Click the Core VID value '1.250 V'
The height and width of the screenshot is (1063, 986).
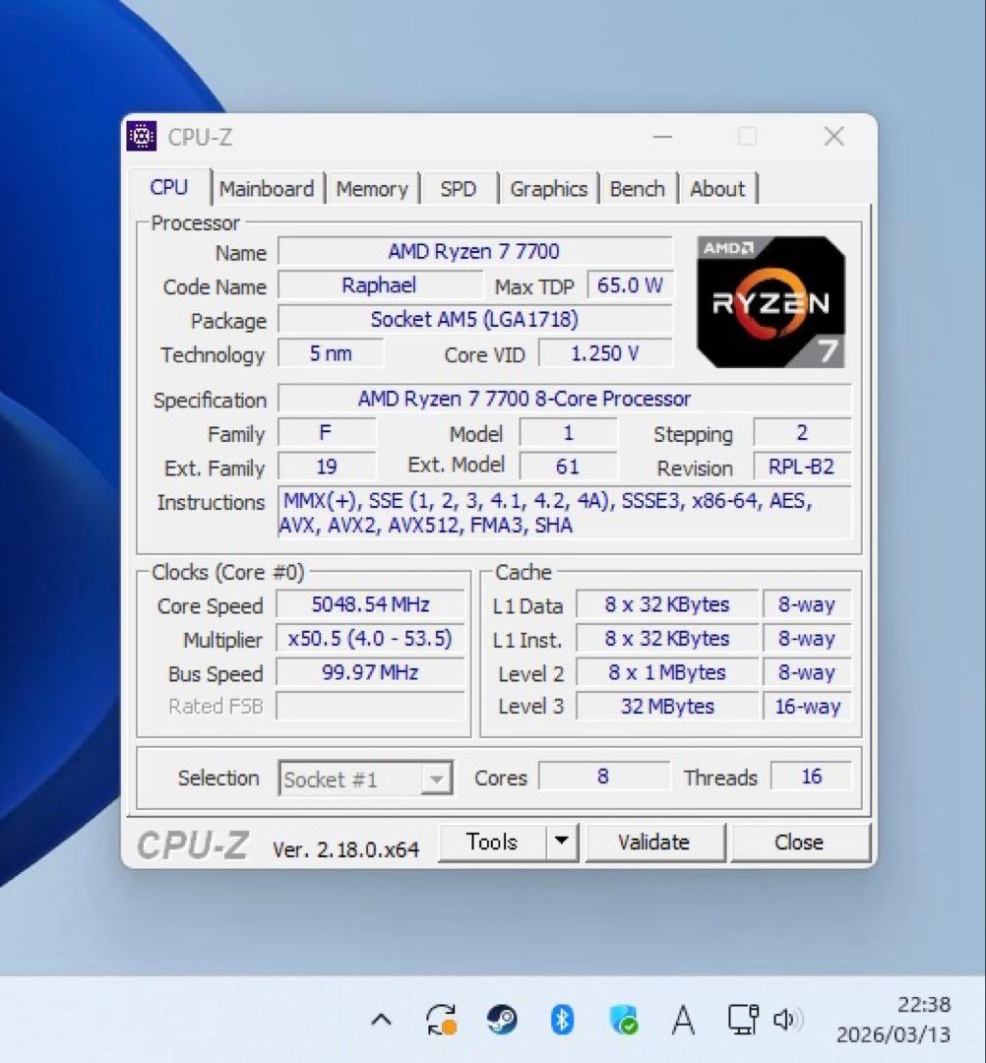click(605, 353)
